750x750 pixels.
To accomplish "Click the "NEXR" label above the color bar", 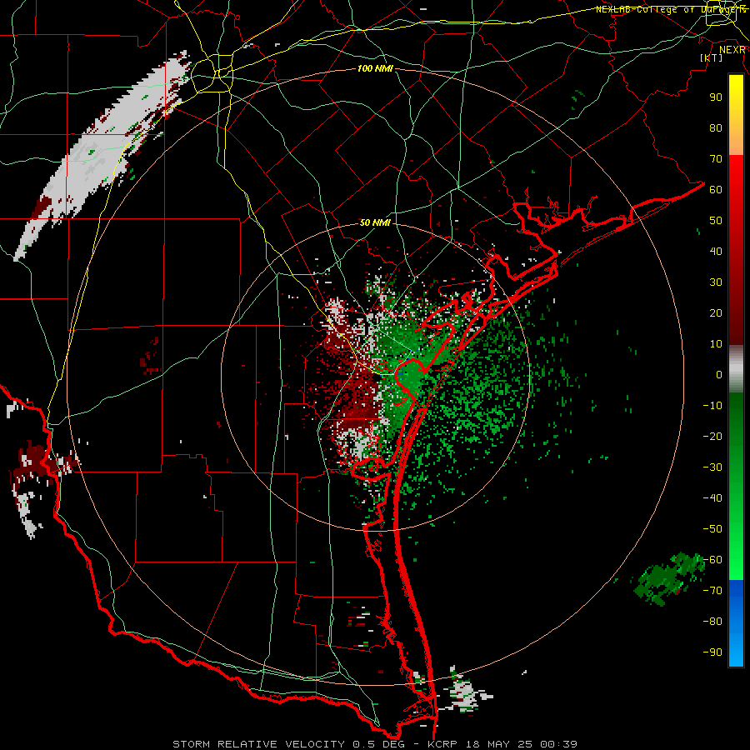I will 732,50.
